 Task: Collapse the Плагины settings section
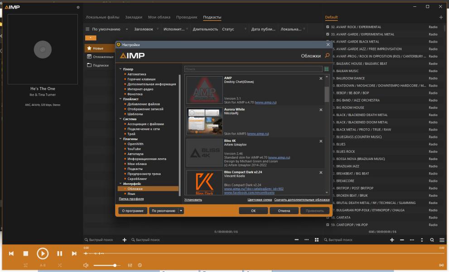pyautogui.click(x=120, y=139)
